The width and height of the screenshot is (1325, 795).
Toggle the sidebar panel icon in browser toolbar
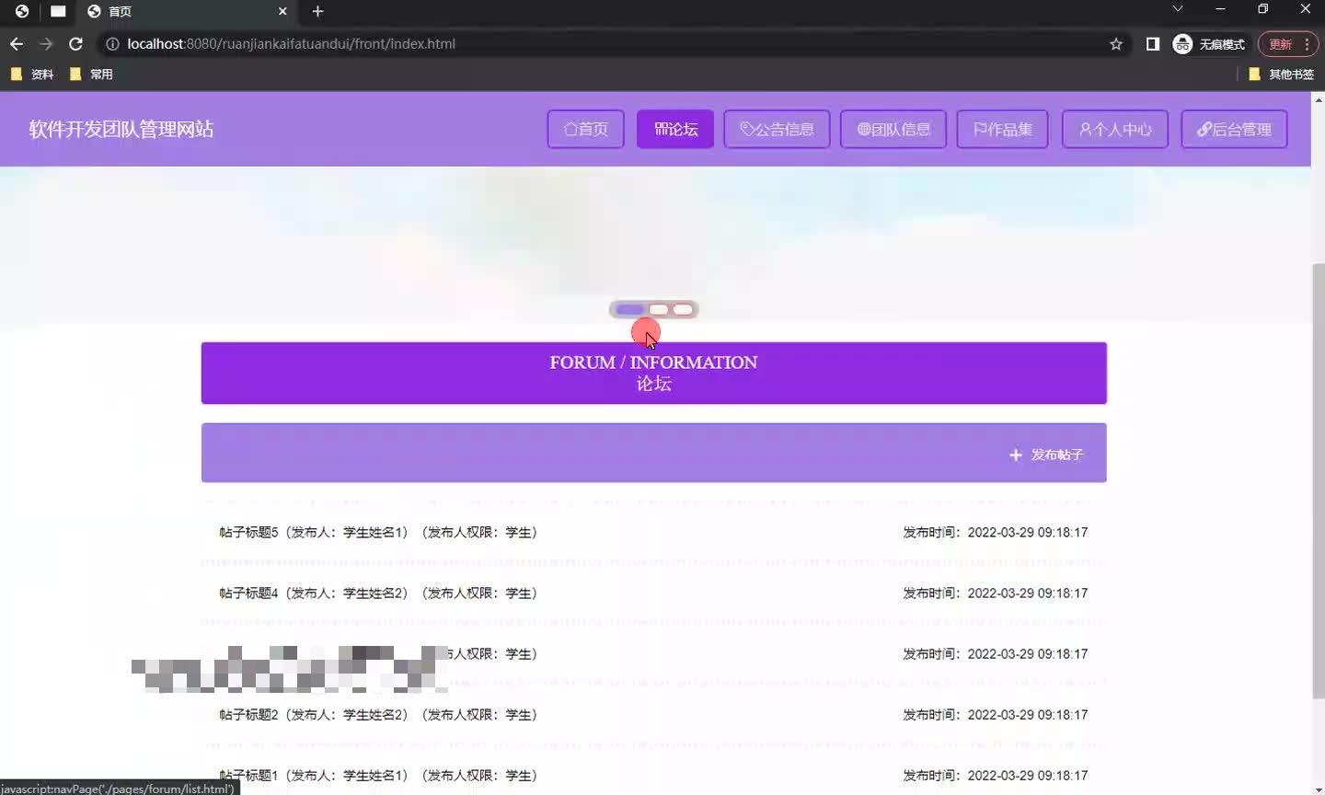pyautogui.click(x=1152, y=43)
